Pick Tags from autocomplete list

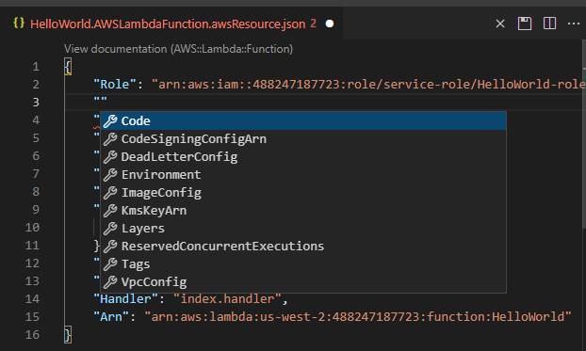(303, 264)
